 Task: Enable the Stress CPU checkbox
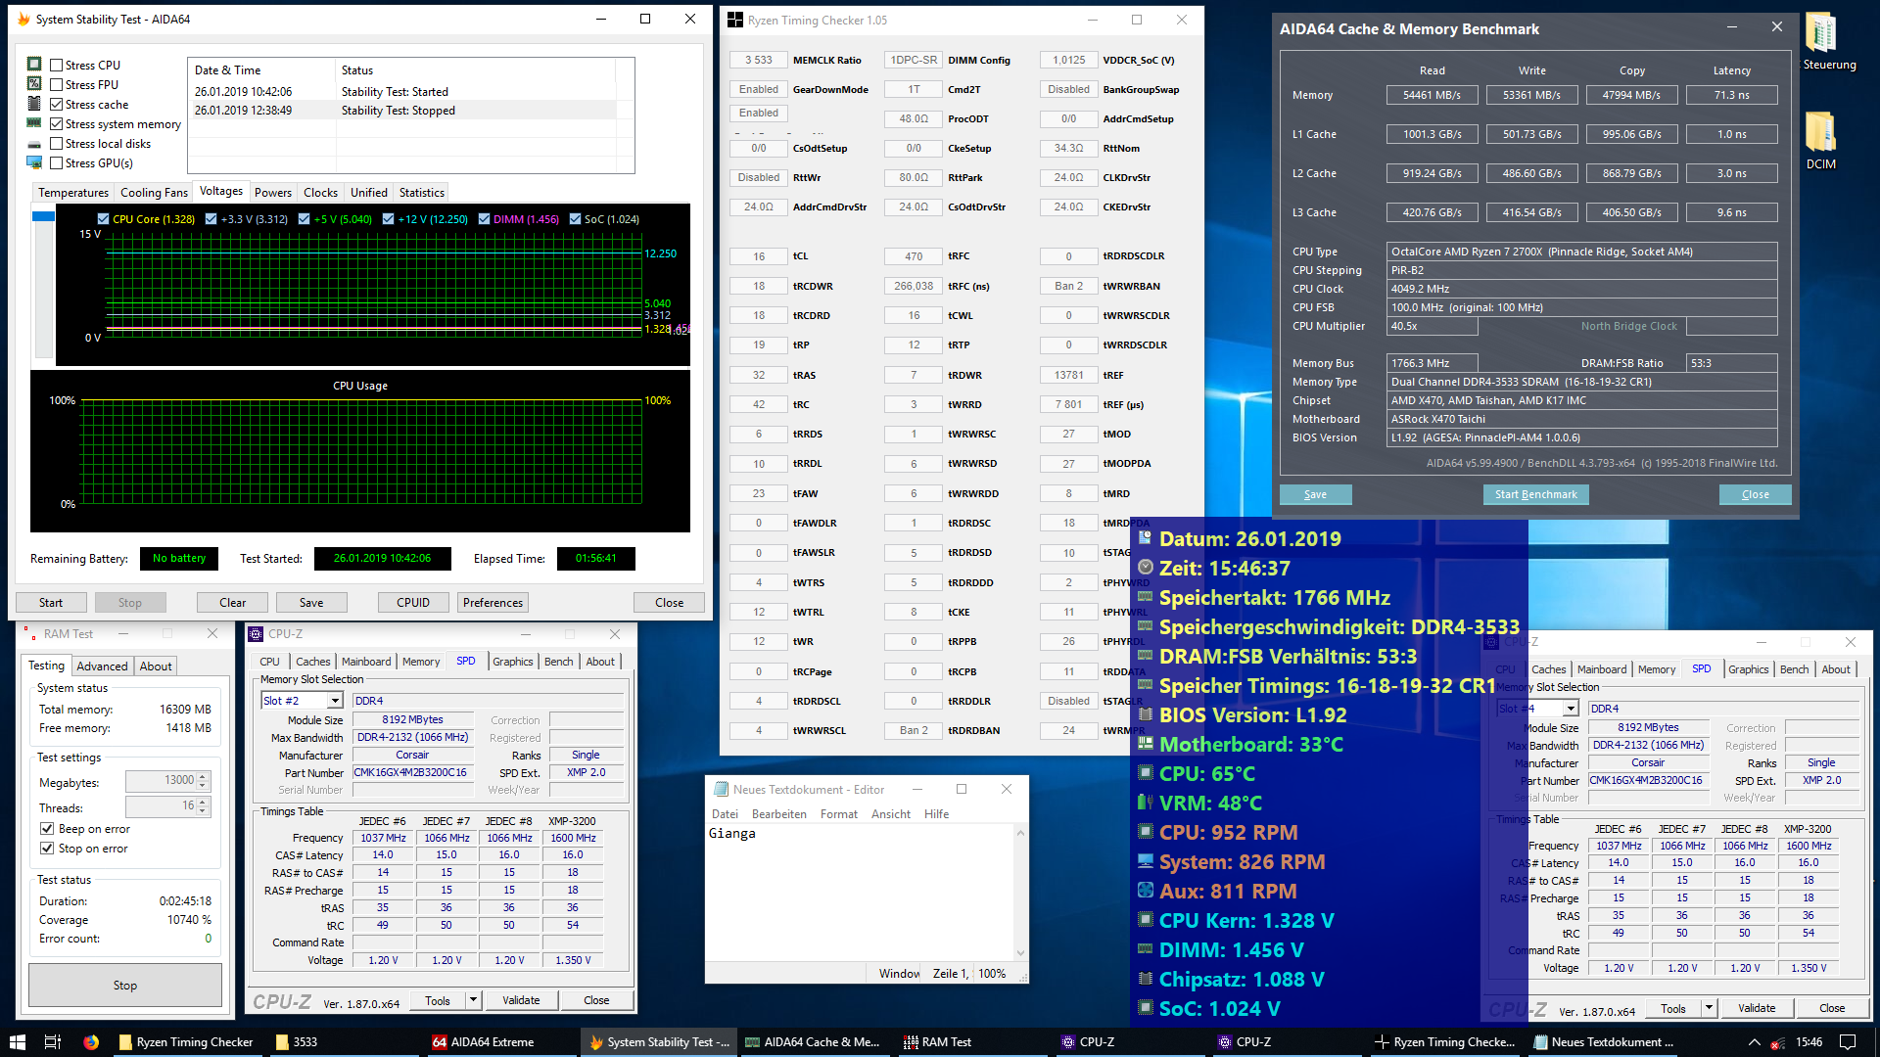57,66
